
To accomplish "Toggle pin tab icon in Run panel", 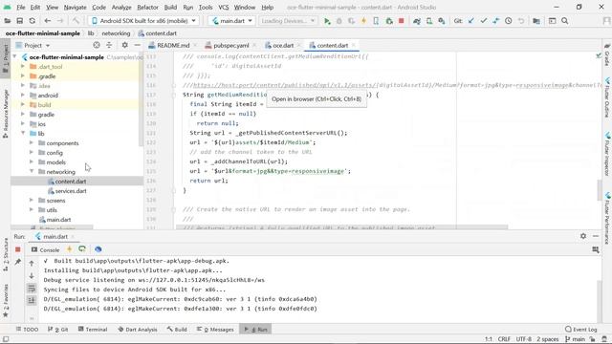I will pos(17,262).
